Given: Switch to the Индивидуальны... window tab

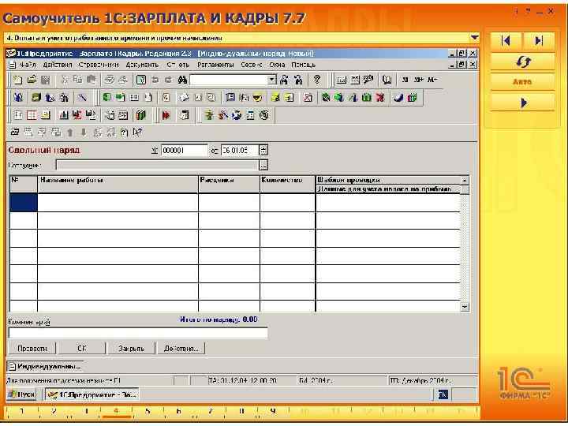Looking at the screenshot, I should coord(44,367).
